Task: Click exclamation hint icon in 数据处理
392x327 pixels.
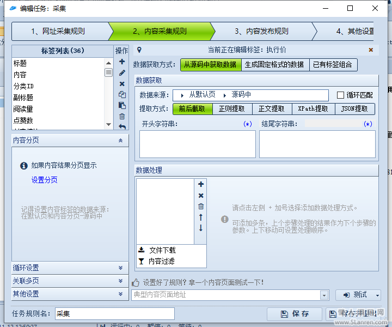Action: pos(225,219)
